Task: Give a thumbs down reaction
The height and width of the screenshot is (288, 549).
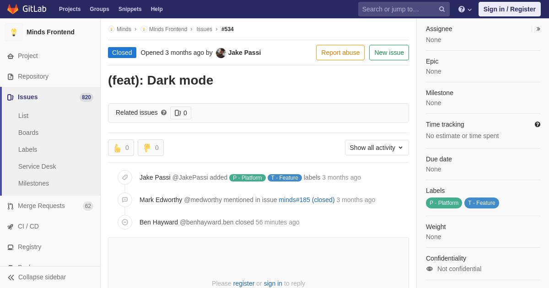Action: (x=151, y=148)
